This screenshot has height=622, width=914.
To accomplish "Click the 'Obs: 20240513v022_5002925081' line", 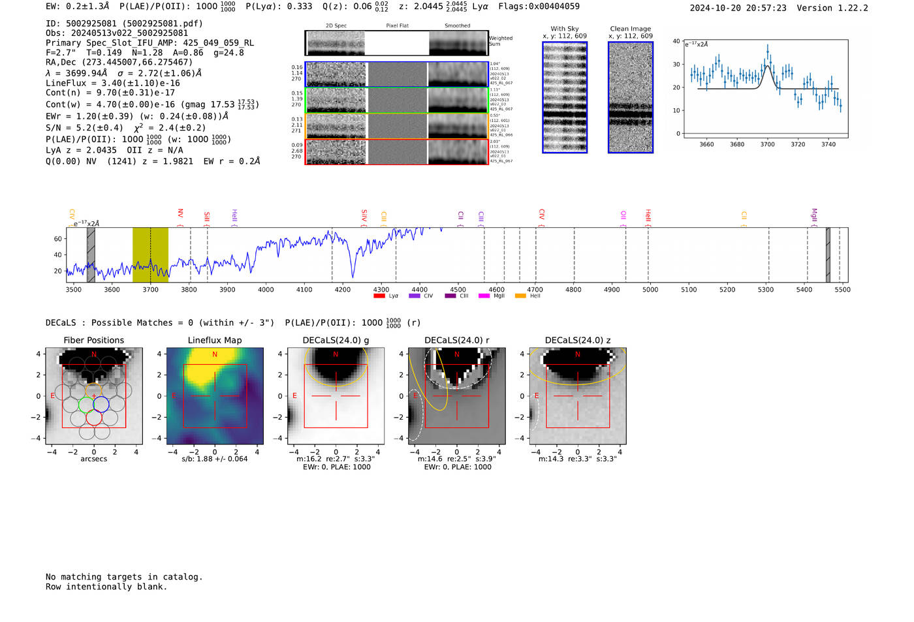I will tap(117, 33).
